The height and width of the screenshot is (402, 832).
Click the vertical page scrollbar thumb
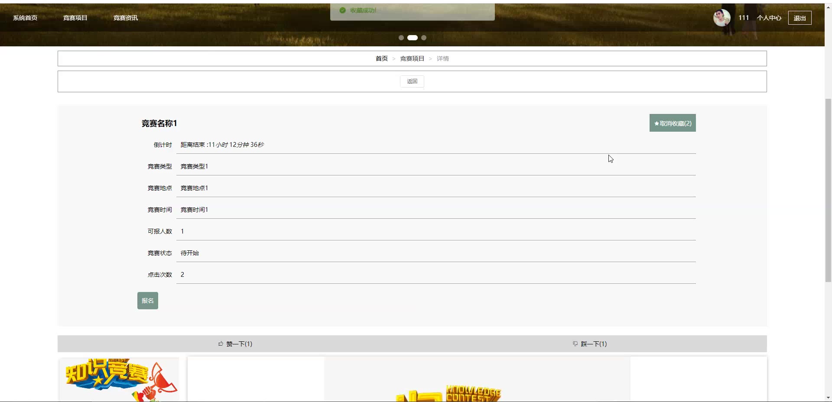(828, 191)
